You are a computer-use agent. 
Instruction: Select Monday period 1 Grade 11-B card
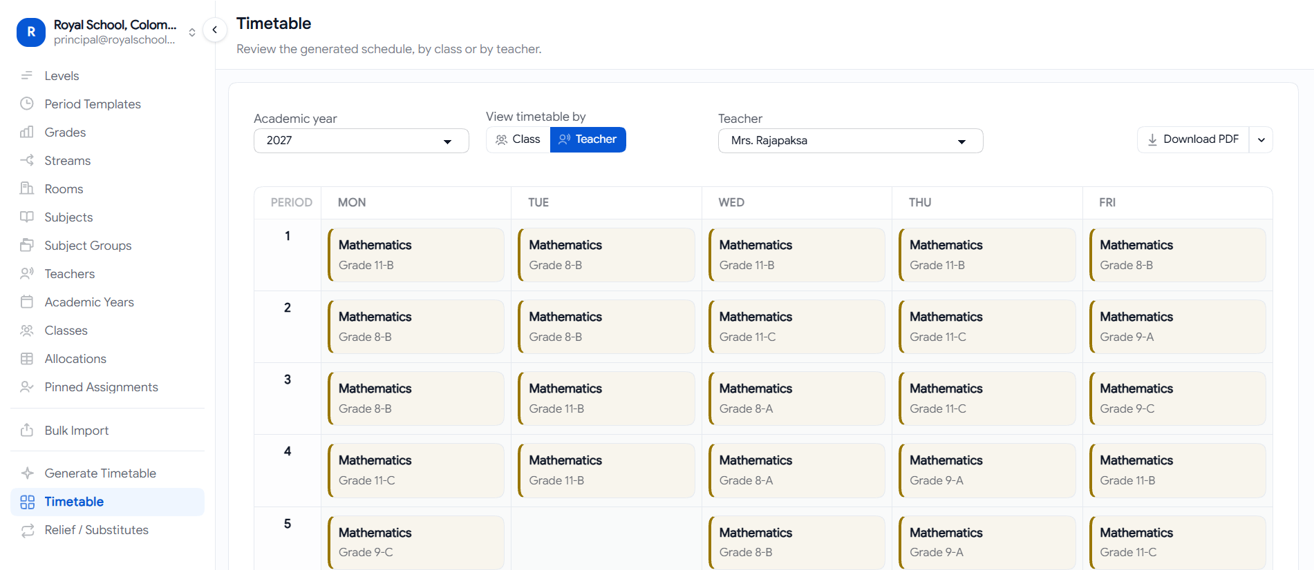point(416,255)
